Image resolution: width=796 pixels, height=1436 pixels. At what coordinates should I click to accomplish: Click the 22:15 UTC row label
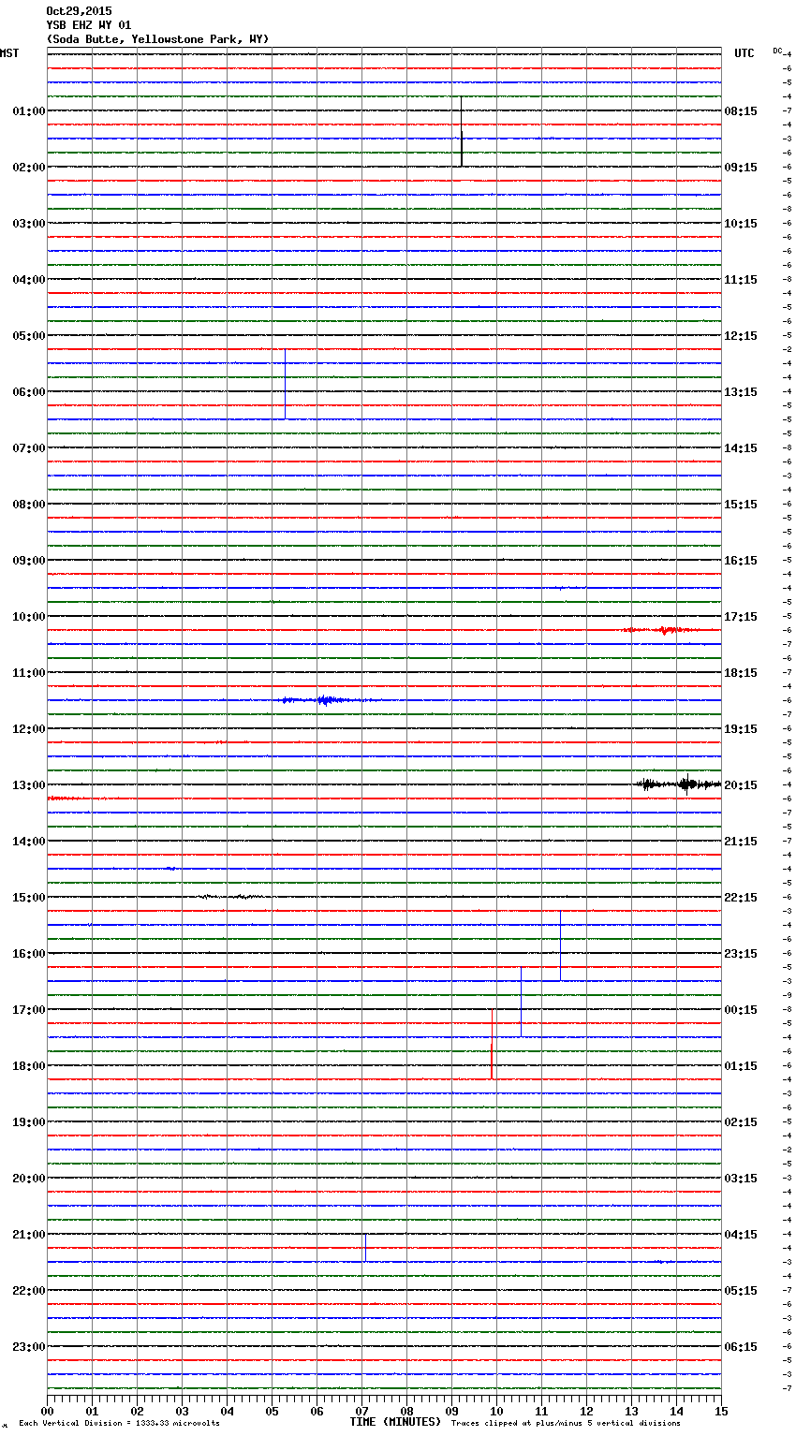click(741, 898)
